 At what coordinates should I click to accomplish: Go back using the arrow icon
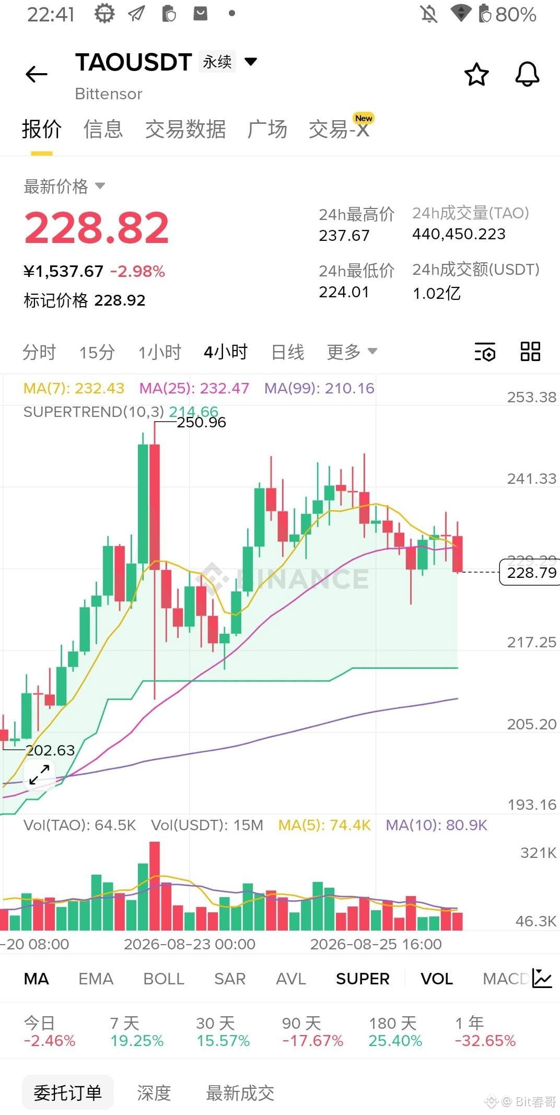click(x=37, y=74)
